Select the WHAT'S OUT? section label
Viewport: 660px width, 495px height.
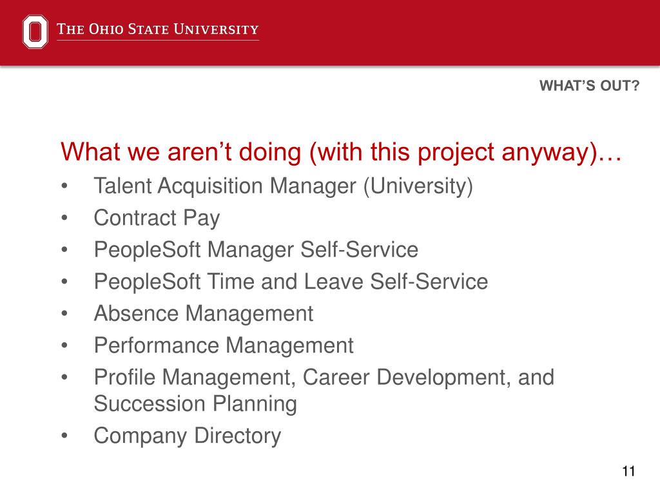click(x=589, y=86)
